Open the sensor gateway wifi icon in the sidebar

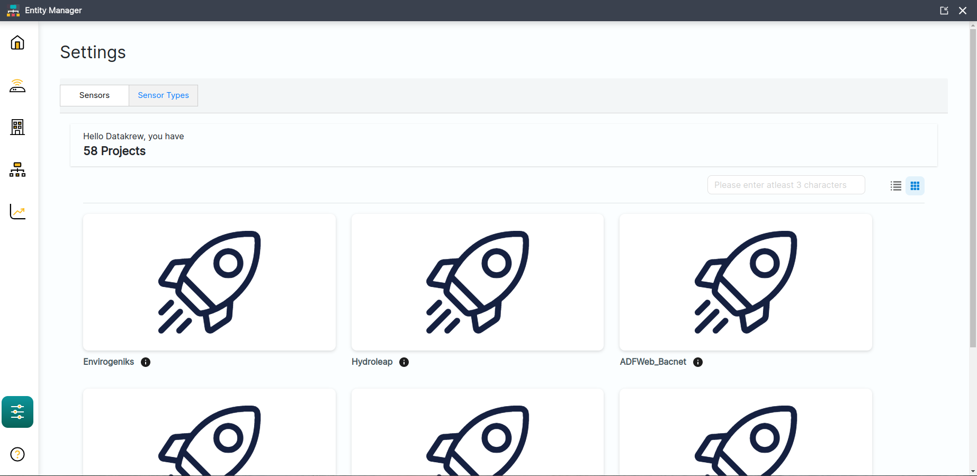[x=17, y=85]
